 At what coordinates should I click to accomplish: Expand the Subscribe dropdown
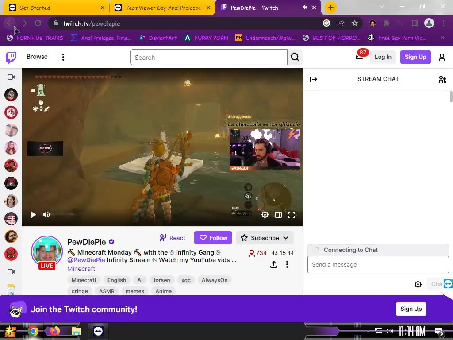[x=286, y=238]
